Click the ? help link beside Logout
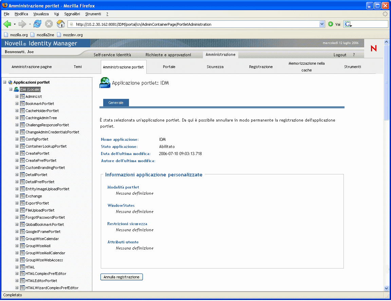Screen dimensions: 391x301 354,55
